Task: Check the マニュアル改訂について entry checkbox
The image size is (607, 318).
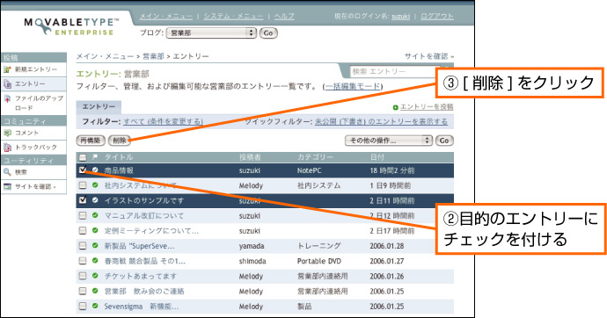Action: point(83,215)
